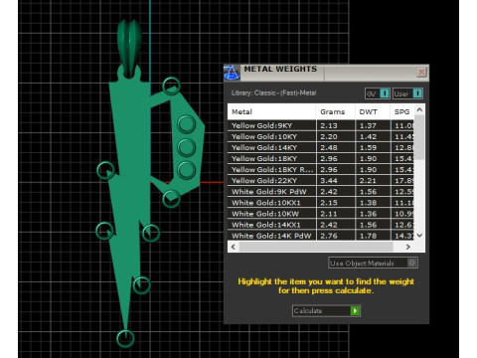The height and width of the screenshot is (358, 477).
Task: Select the White Gold:9K PdW row
Action: 321,192
